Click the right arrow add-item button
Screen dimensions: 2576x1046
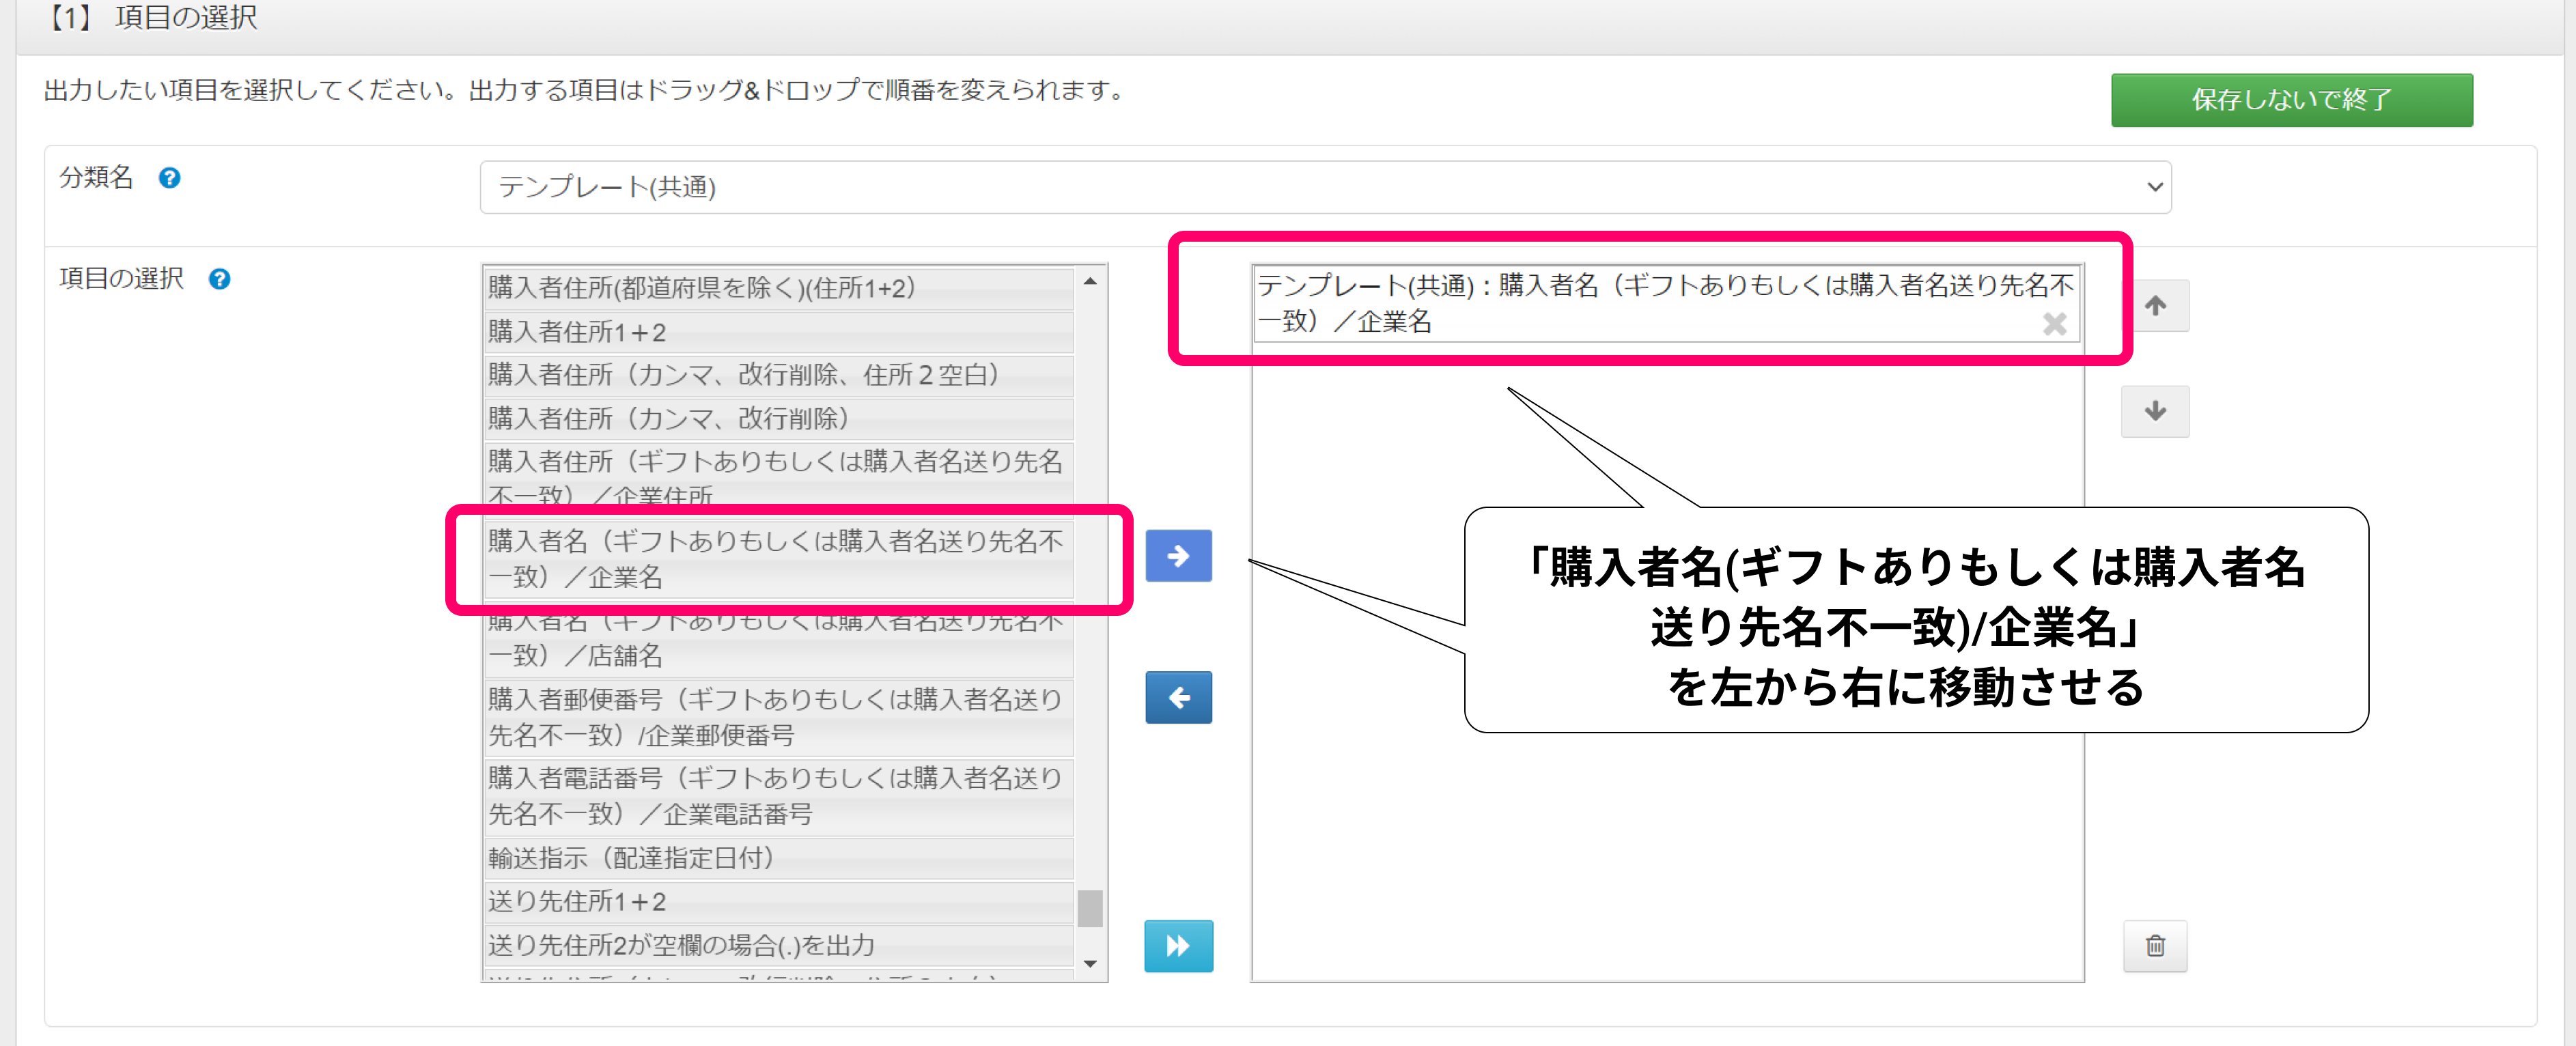1178,556
